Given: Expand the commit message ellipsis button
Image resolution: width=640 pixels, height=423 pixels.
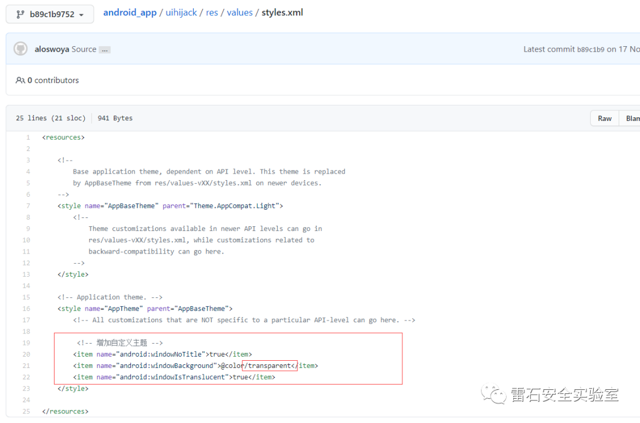Looking at the screenshot, I should (105, 50).
